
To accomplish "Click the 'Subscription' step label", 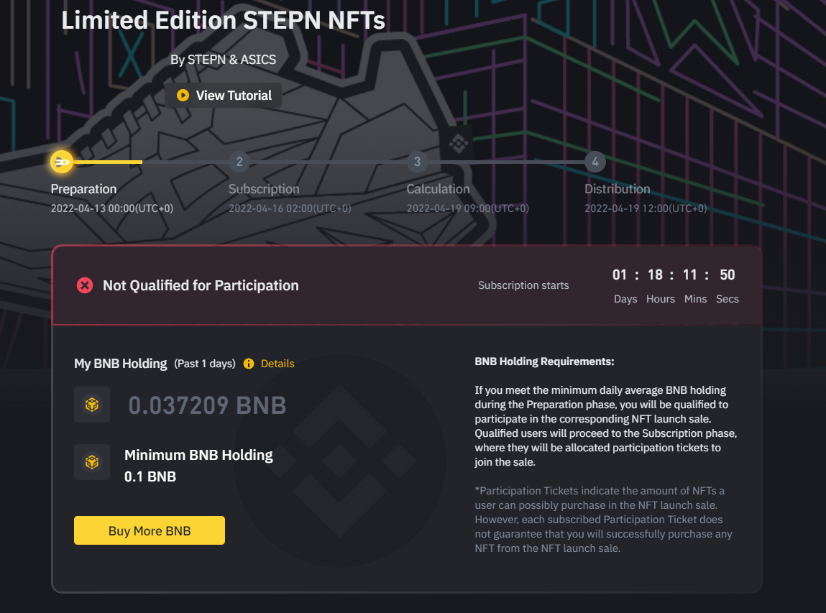I will 264,189.
